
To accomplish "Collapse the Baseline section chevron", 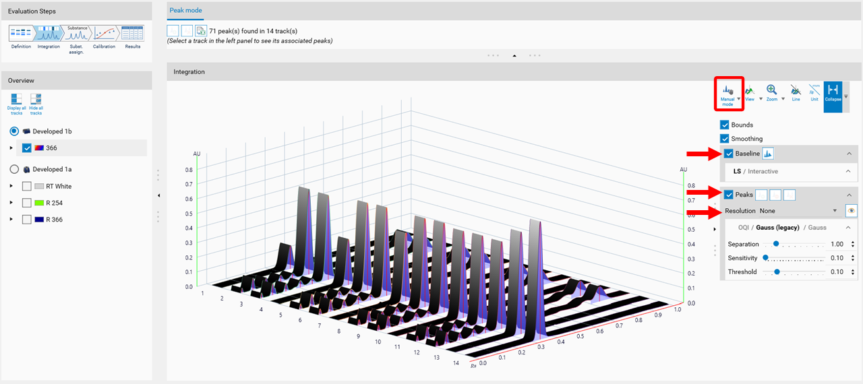I will click(849, 154).
